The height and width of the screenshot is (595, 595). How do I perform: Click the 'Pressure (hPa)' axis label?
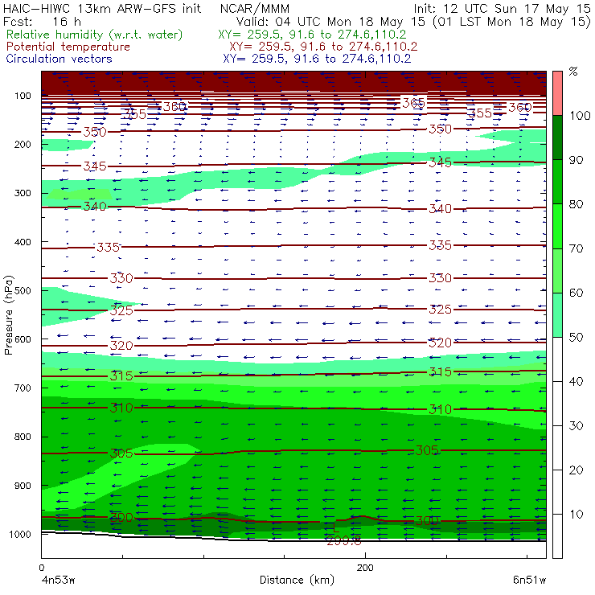click(x=8, y=314)
